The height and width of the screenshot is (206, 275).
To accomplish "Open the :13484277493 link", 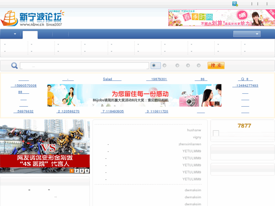I will click(x=245, y=85).
